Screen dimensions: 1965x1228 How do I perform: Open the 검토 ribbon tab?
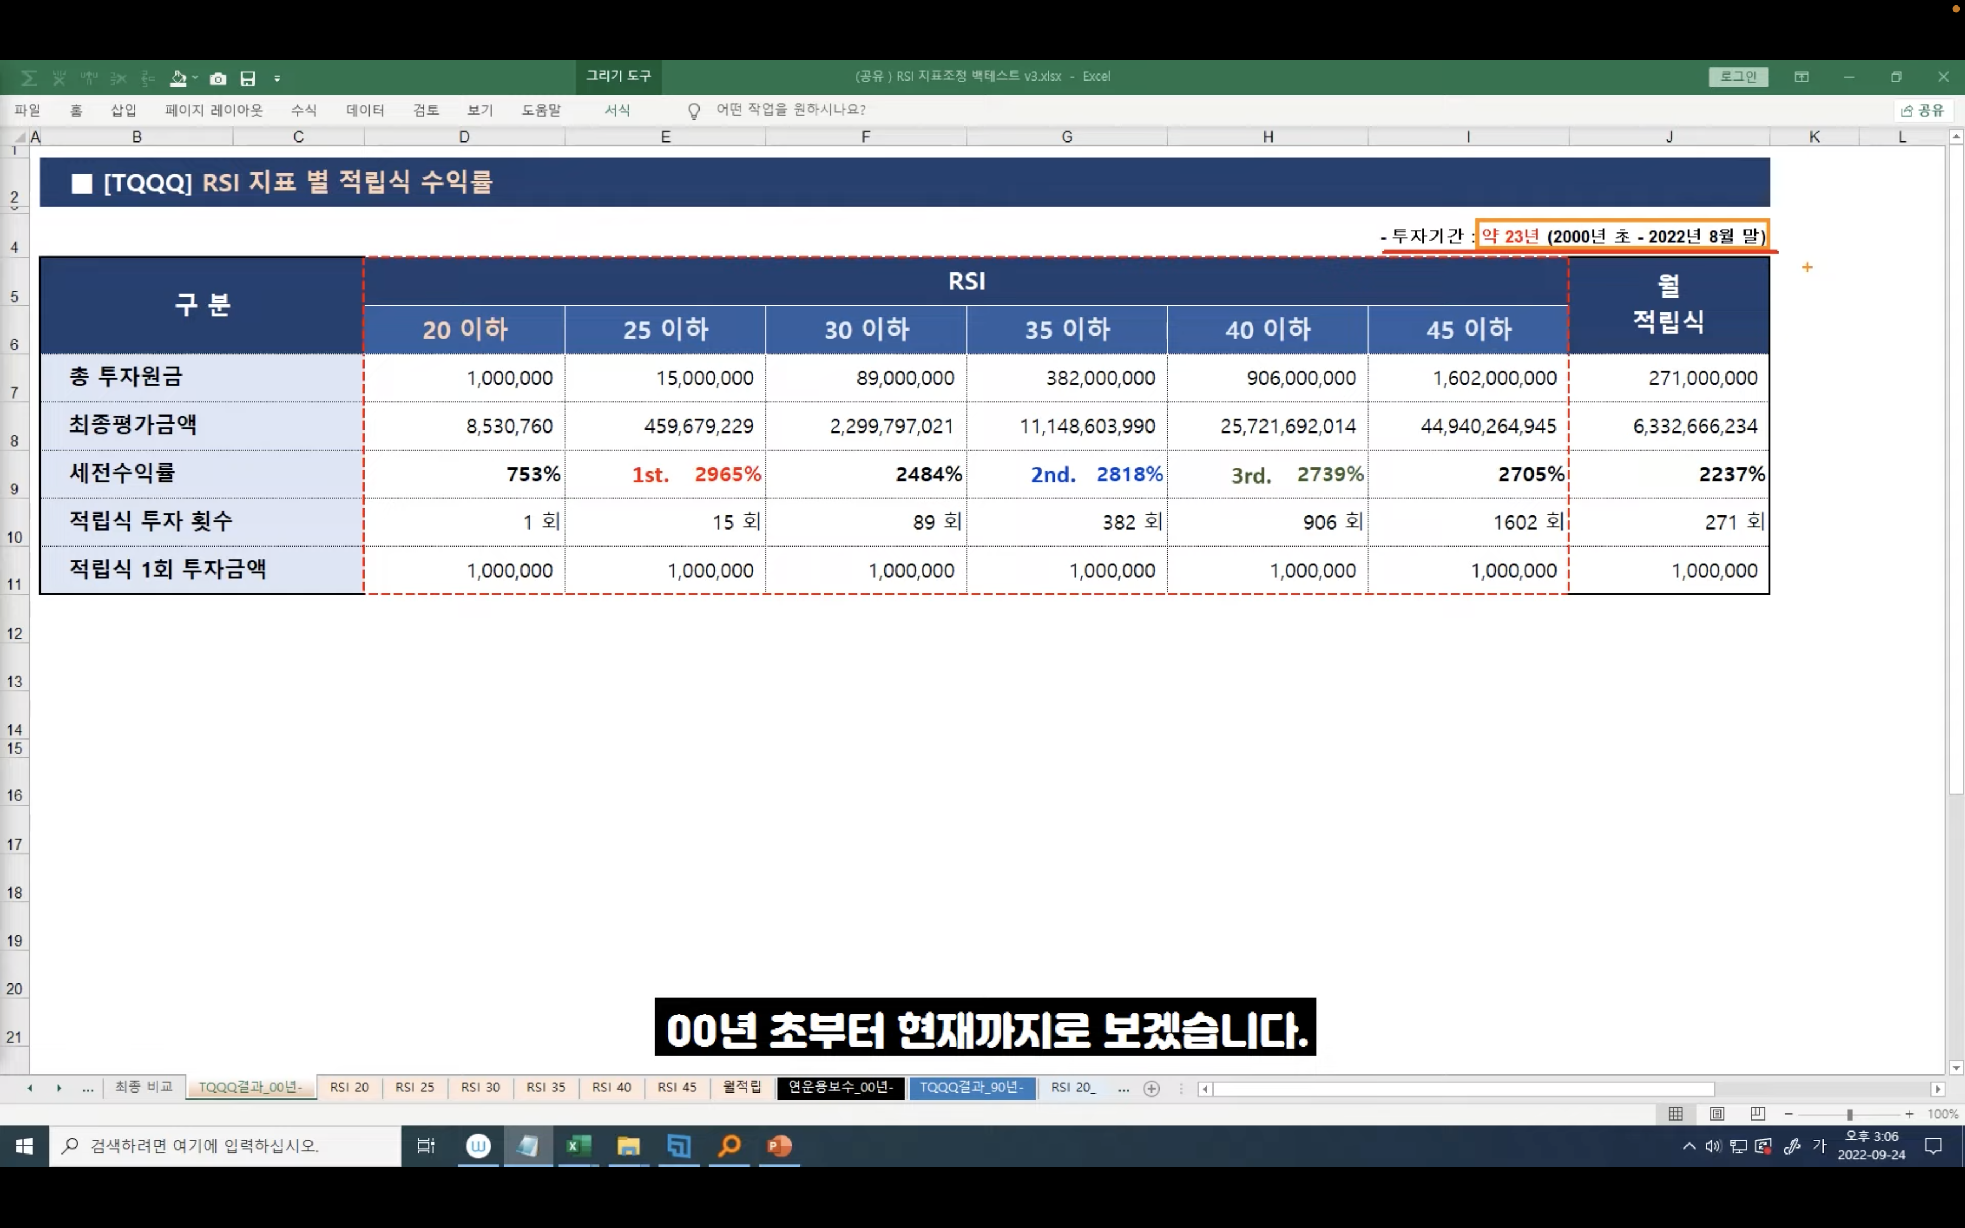pyautogui.click(x=425, y=110)
